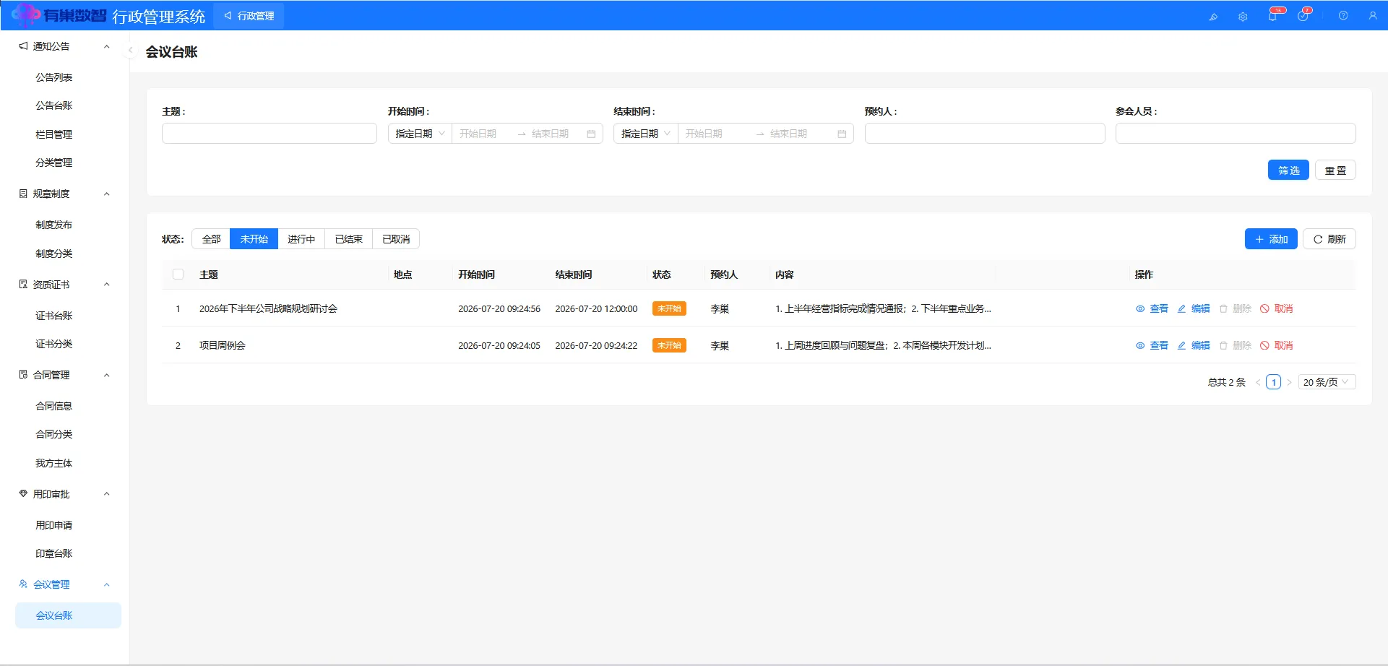This screenshot has width=1388, height=666.
Task: Cancel the 2026年下半年公司战略规划研讨会 meeting
Action: [x=1277, y=308]
